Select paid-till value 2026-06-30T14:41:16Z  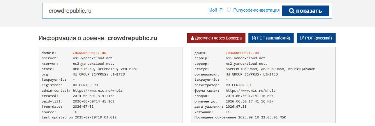pos(93,101)
